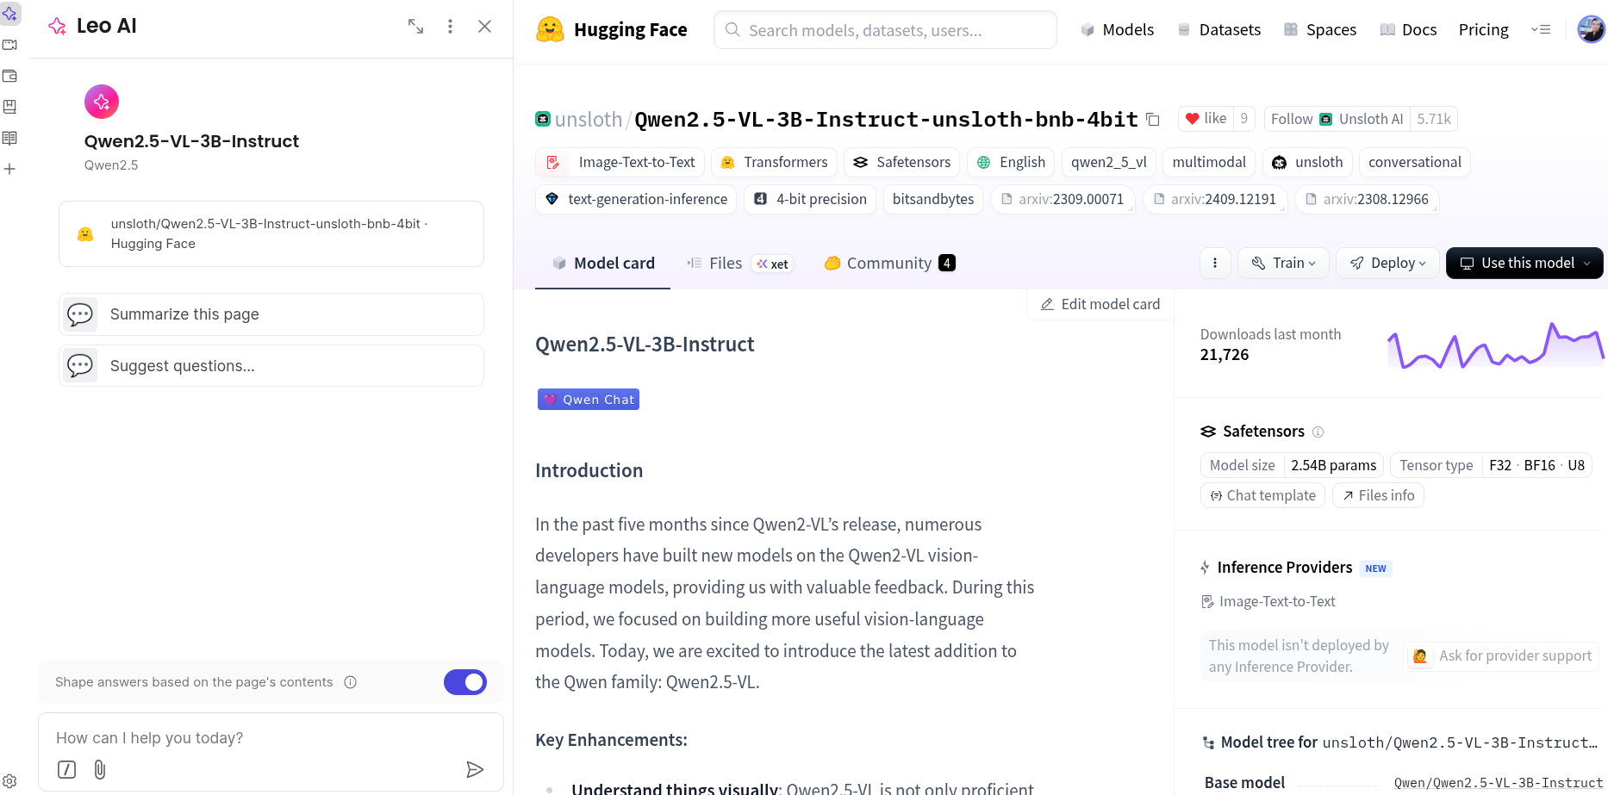
Task: Open the Qwen Chat badge
Action: click(589, 400)
